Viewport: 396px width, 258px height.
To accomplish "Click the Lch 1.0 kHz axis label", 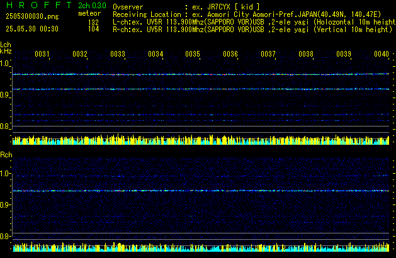I will point(4,64).
